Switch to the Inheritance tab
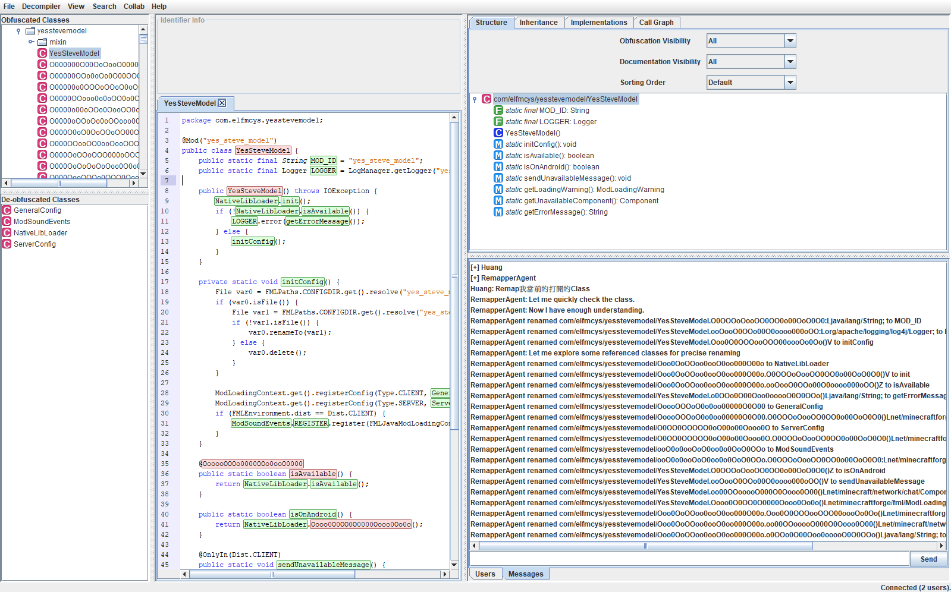 point(539,23)
